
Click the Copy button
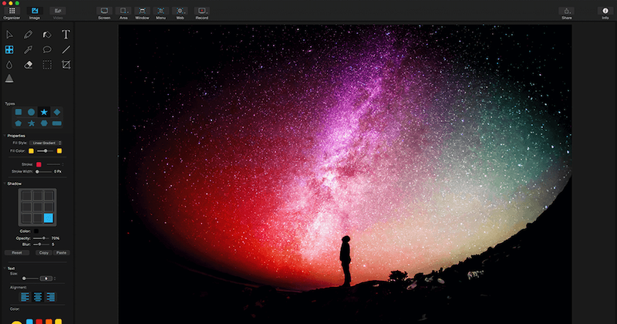click(x=44, y=253)
